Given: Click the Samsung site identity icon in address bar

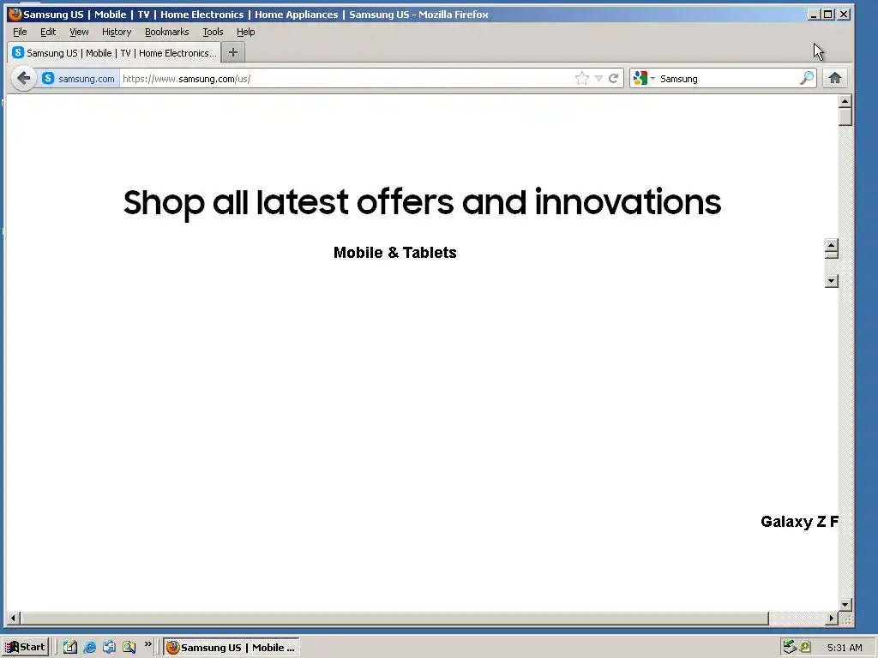Looking at the screenshot, I should pyautogui.click(x=48, y=78).
